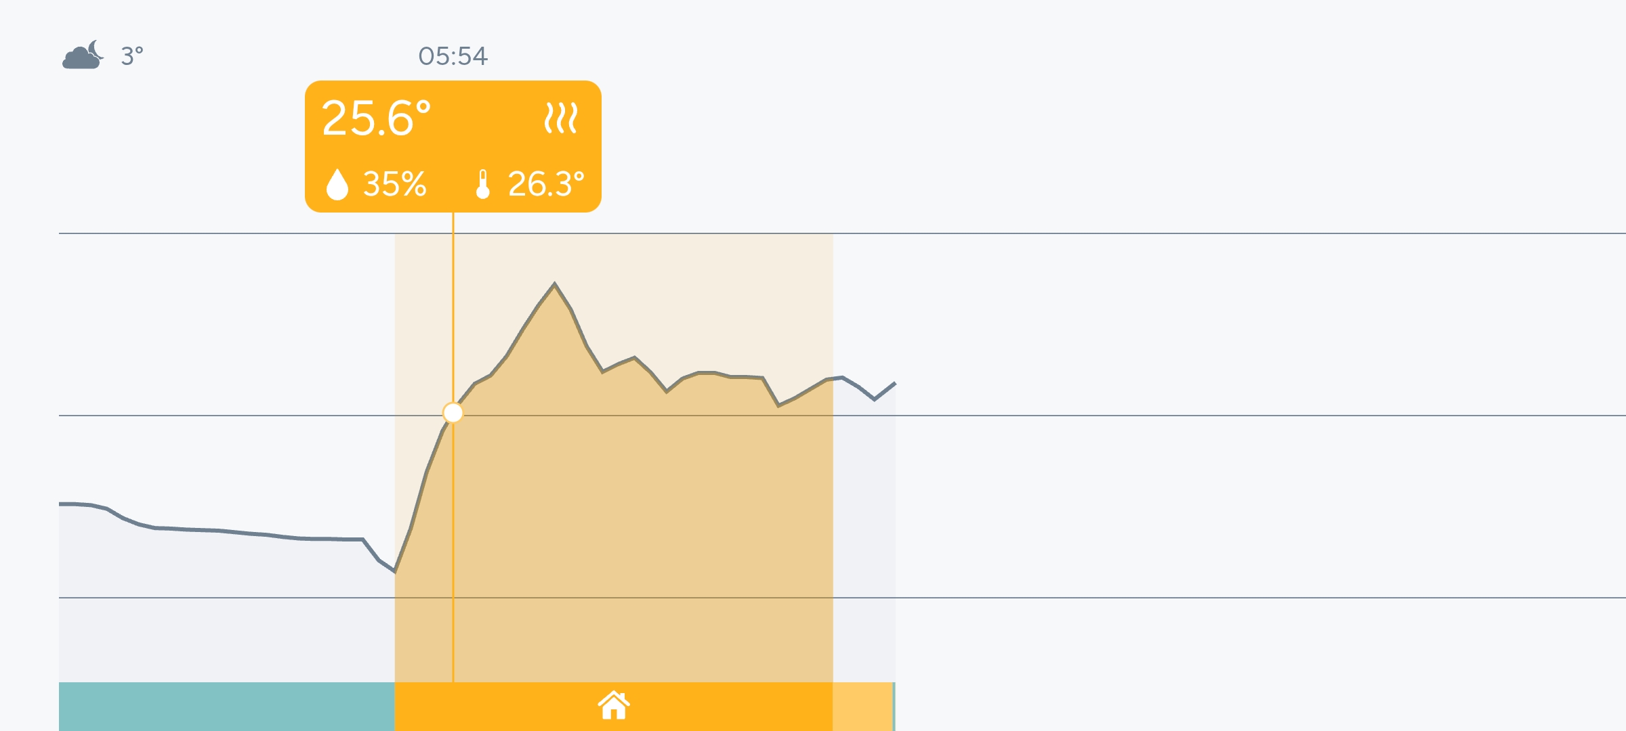Select the light orange schedule segment
The width and height of the screenshot is (1626, 731).
pos(862,706)
